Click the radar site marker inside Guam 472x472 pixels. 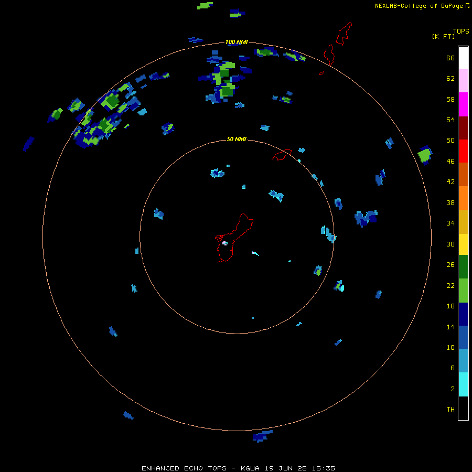pos(224,243)
